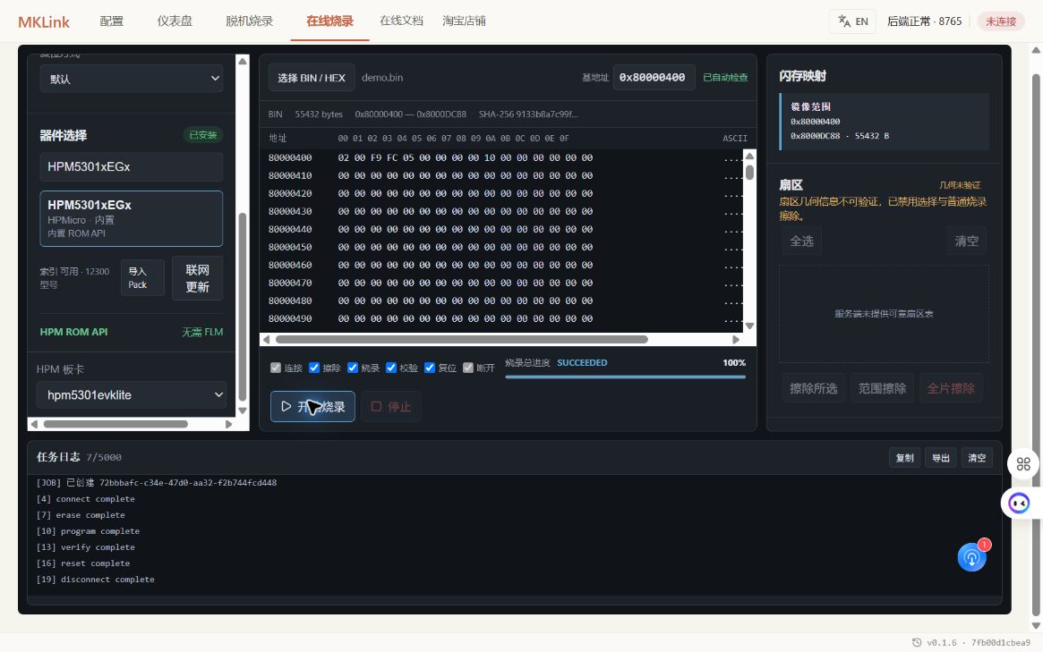This screenshot has height=652, width=1043.
Task: Click the 全片擦除 button
Action: coord(951,388)
